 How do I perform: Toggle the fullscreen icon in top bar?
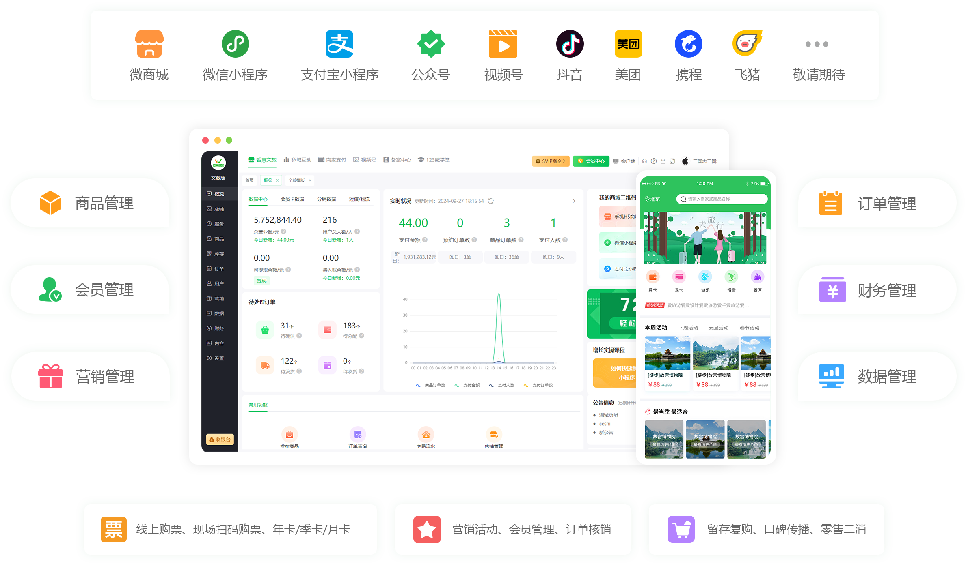pyautogui.click(x=672, y=161)
